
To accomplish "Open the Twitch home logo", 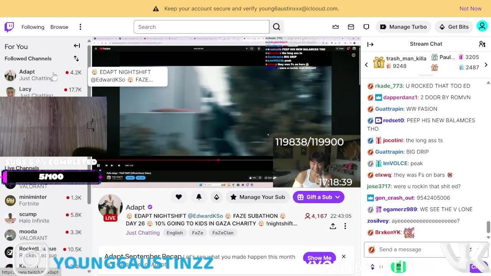I will pos(9,27).
